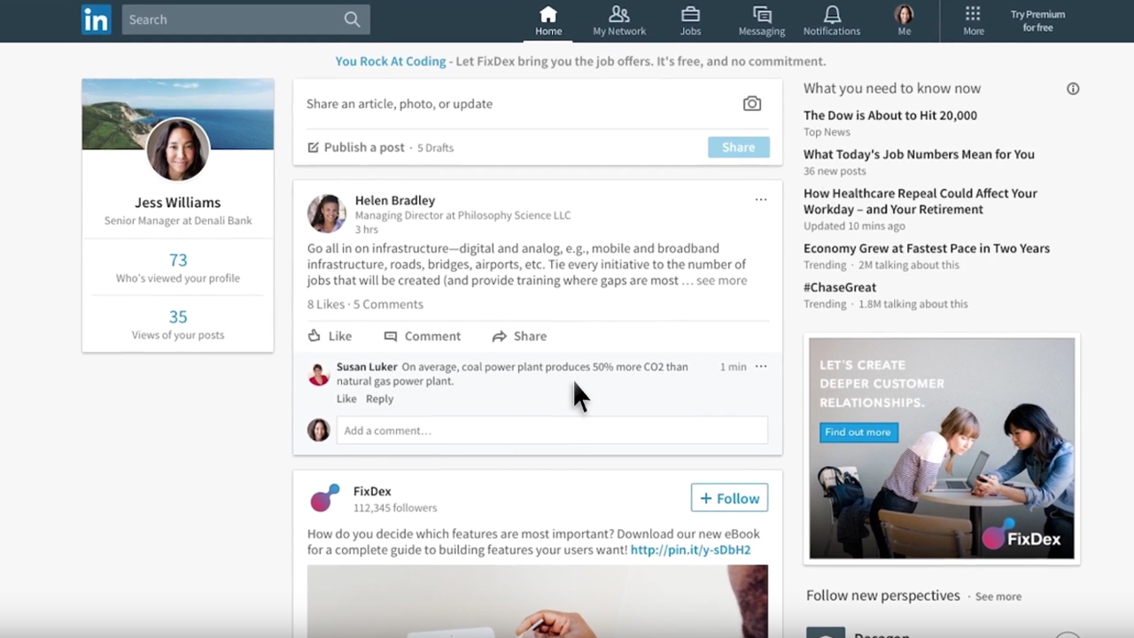This screenshot has height=638, width=1134.
Task: Open the Me profile menu
Action: (904, 21)
